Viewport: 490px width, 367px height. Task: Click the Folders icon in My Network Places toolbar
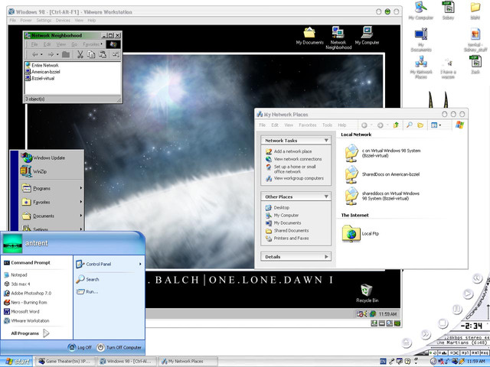point(421,125)
